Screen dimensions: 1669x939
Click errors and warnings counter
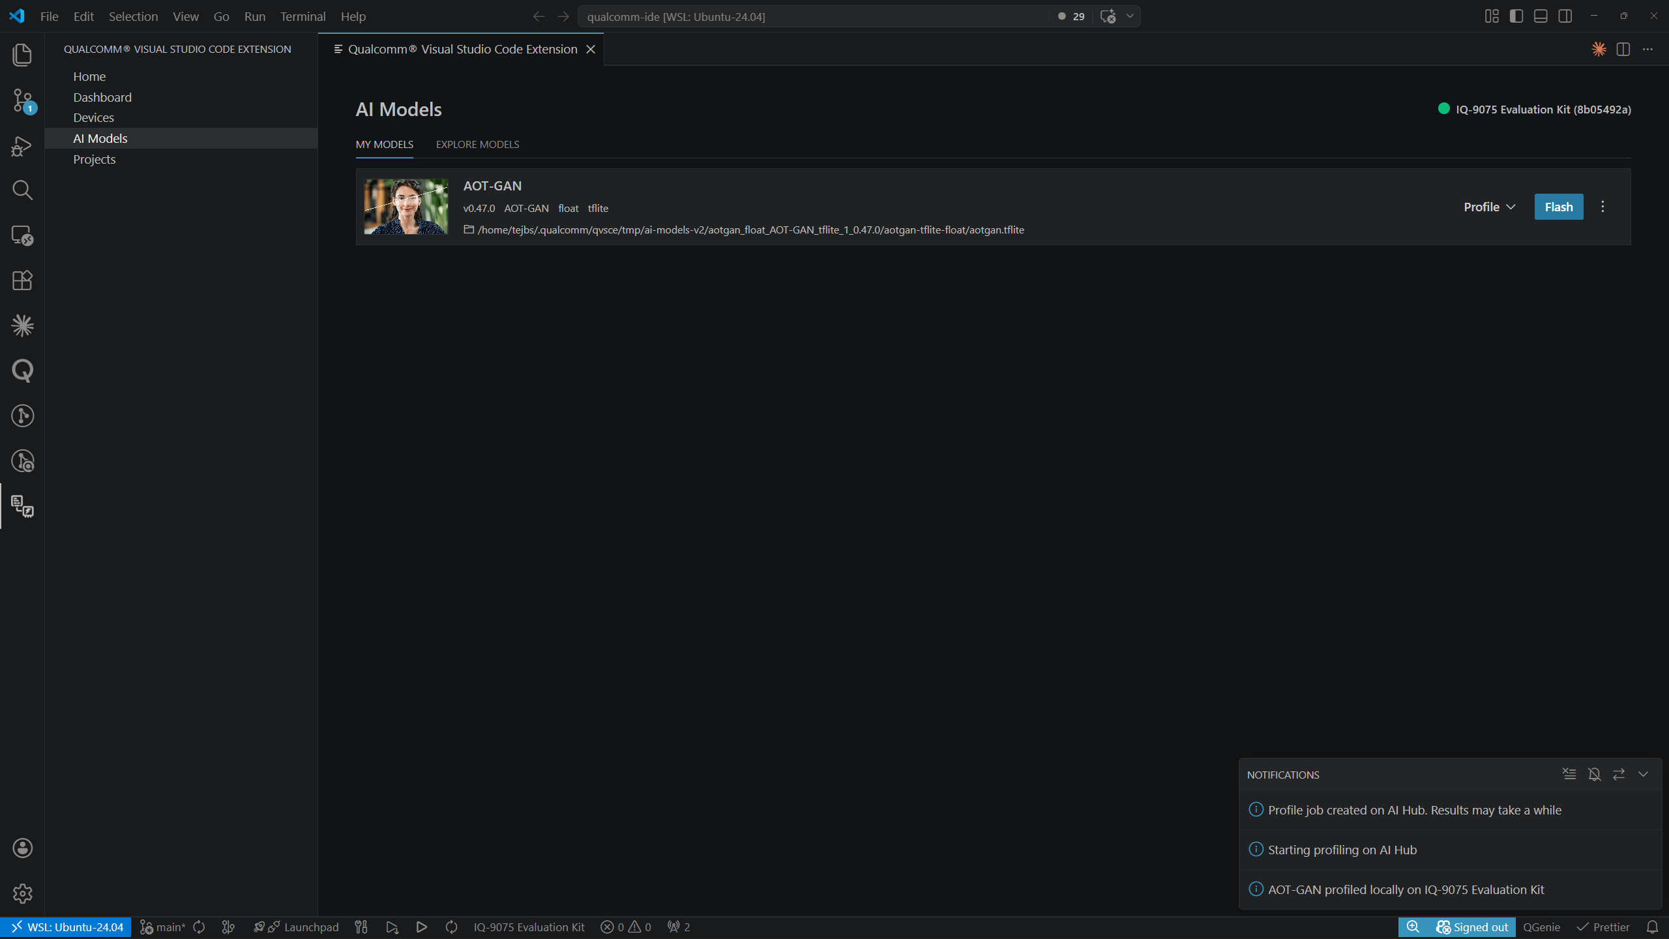[626, 927]
